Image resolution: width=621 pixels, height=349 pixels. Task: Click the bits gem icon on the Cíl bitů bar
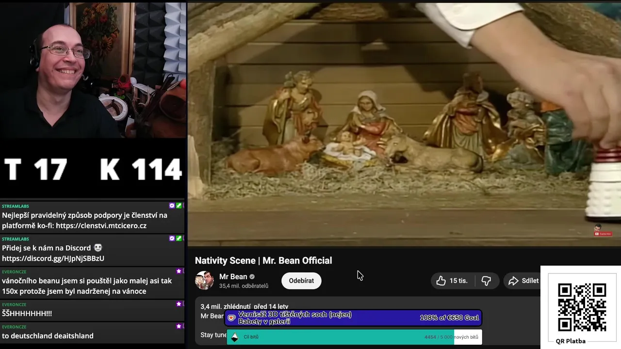point(234,337)
